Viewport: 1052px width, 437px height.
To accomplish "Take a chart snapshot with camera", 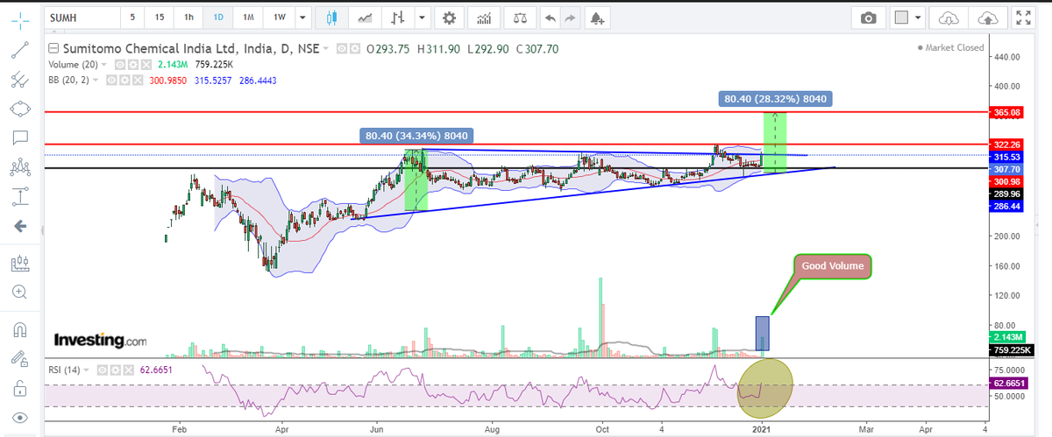I will pos(869,18).
